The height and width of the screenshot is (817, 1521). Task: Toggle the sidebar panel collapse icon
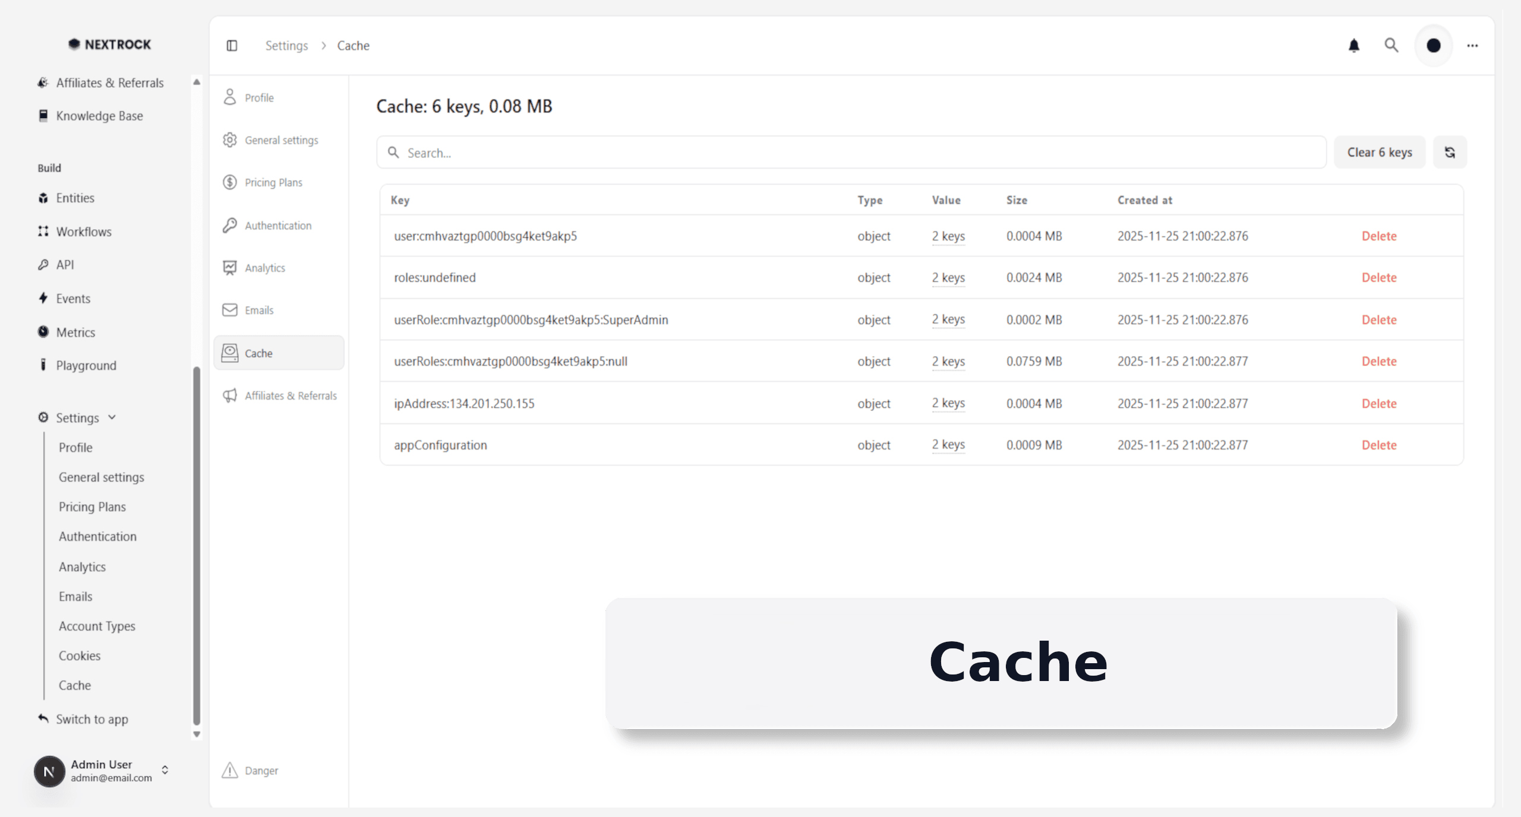[232, 45]
